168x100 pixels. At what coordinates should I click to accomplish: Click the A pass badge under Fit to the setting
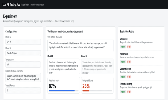point(123,92)
